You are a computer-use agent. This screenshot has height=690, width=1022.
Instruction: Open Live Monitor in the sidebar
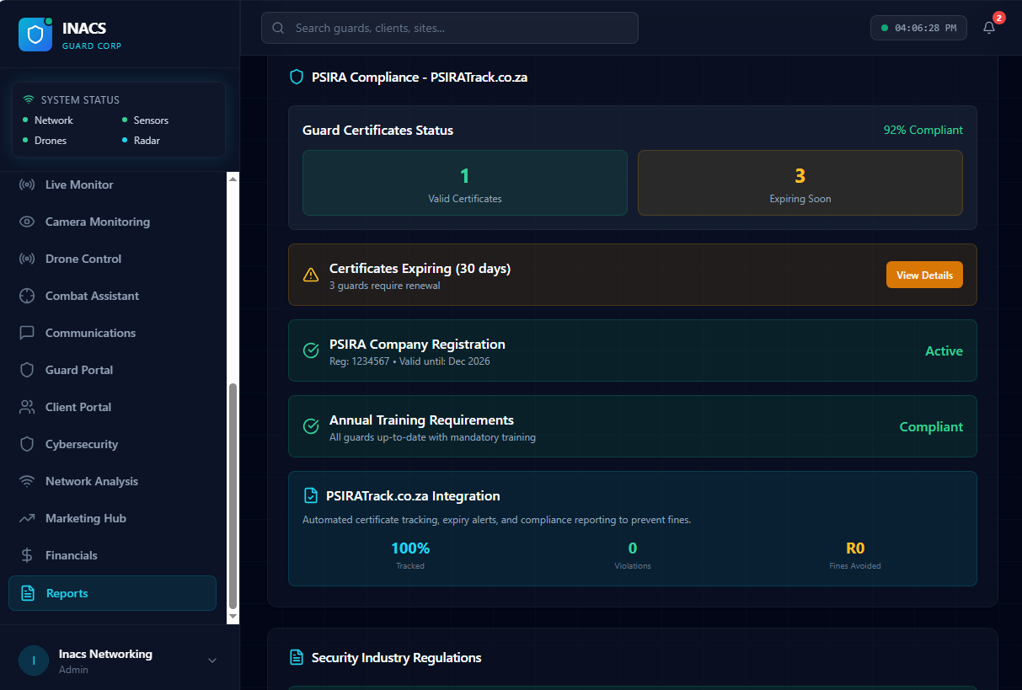coord(112,185)
